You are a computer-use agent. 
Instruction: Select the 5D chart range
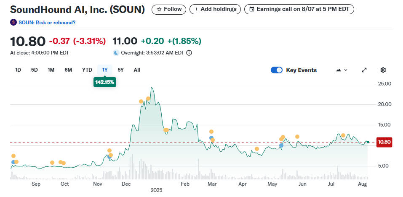(x=35, y=70)
